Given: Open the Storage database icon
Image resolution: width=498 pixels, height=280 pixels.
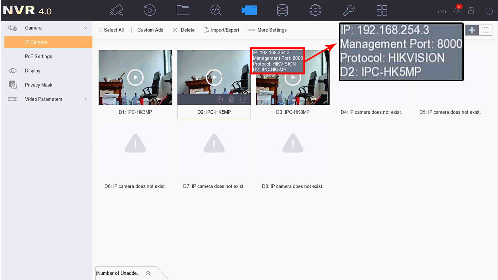Looking at the screenshot, I should (x=282, y=10).
